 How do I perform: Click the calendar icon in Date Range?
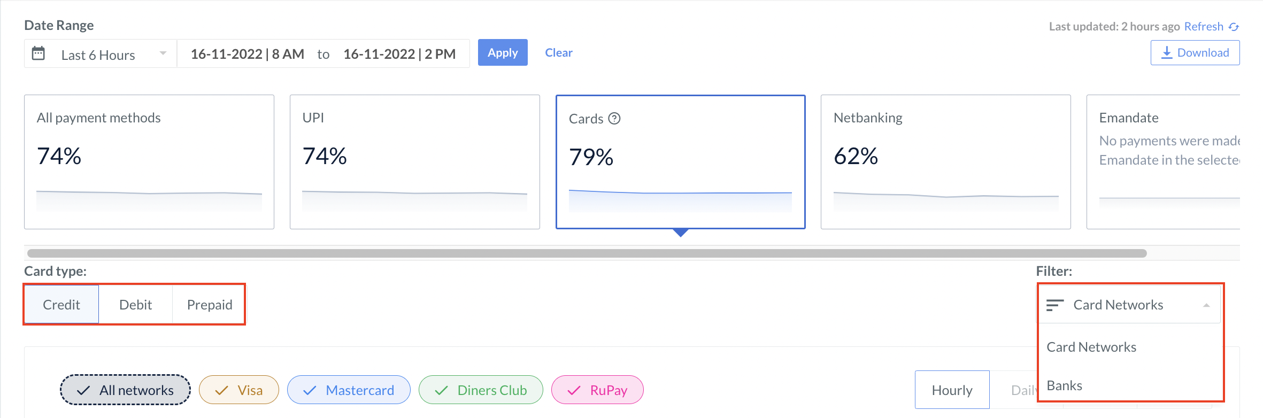[38, 53]
